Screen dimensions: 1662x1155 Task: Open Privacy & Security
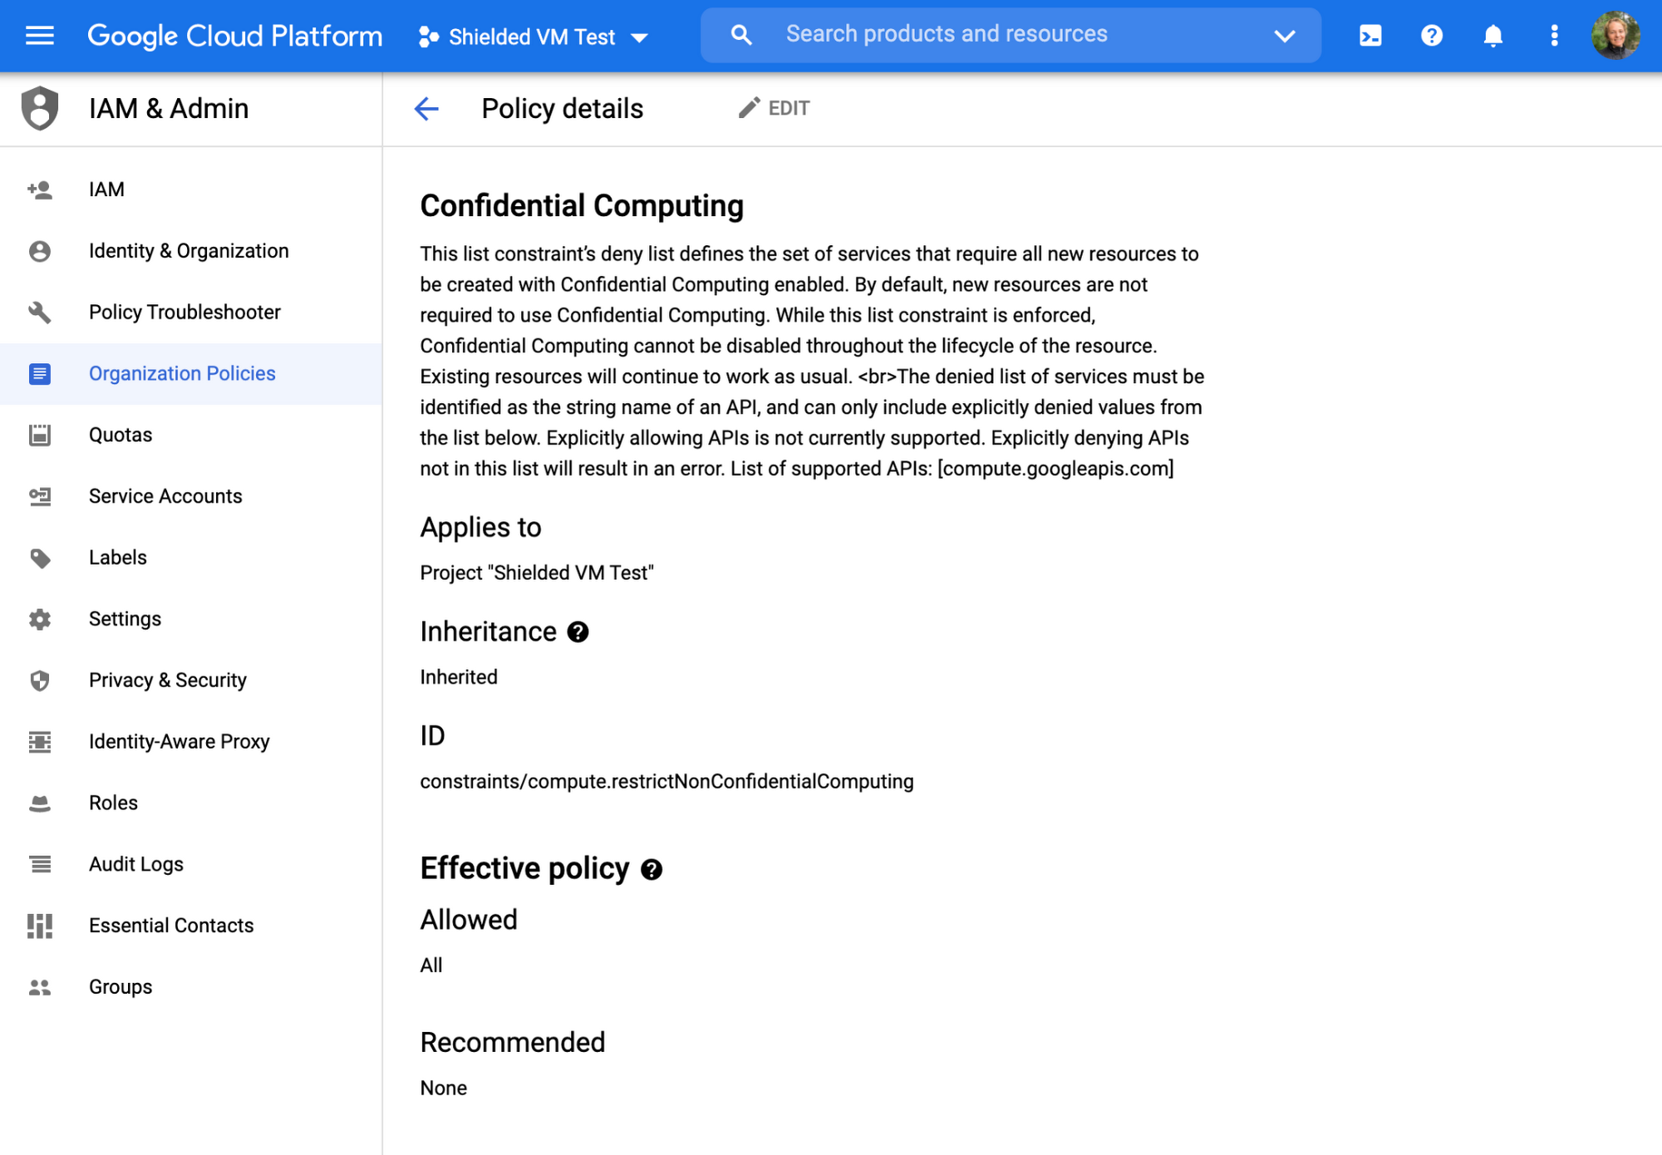coord(191,681)
